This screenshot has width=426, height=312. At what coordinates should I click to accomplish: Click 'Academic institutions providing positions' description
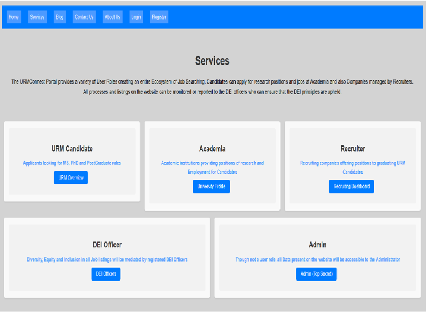click(212, 167)
